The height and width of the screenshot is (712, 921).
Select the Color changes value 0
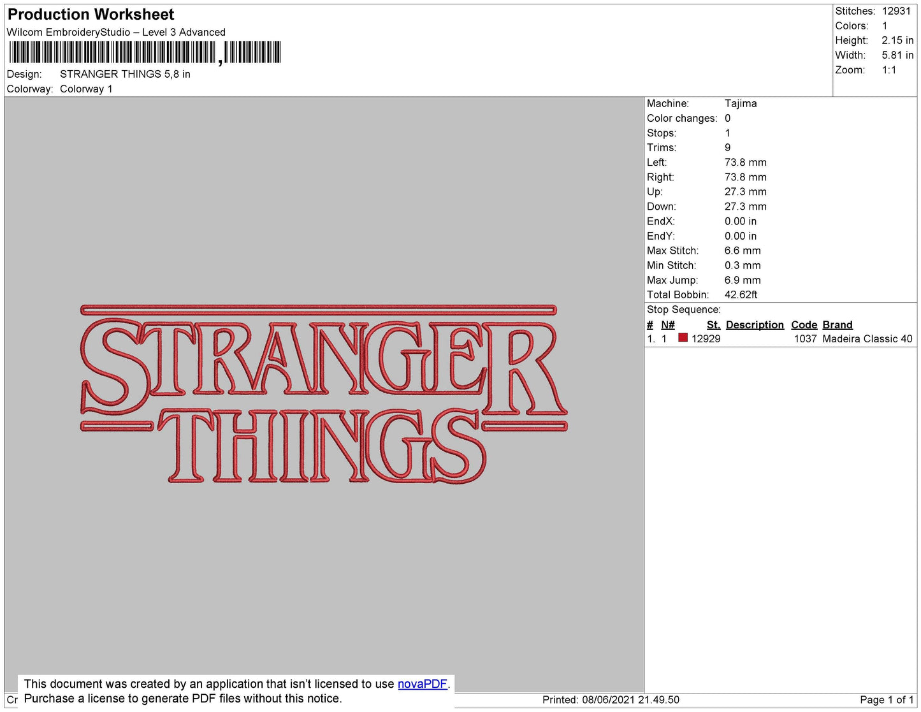pos(728,118)
